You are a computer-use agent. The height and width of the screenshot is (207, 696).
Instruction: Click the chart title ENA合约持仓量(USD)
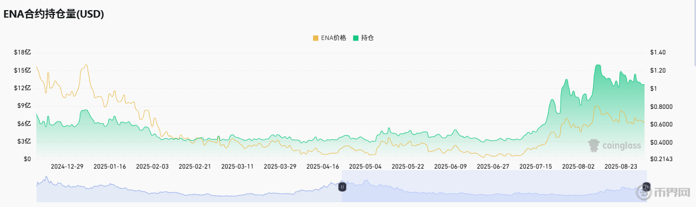pyautogui.click(x=53, y=15)
